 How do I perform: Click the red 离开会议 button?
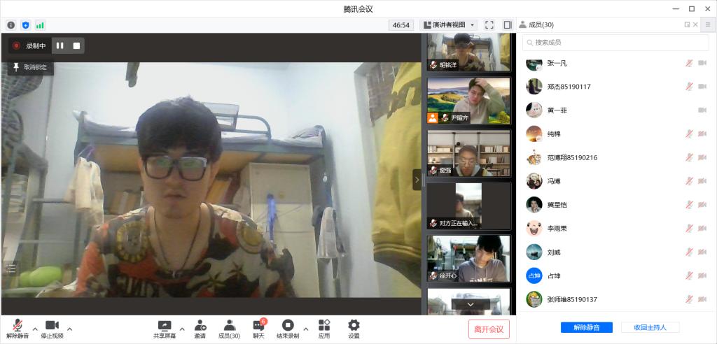pyautogui.click(x=489, y=329)
